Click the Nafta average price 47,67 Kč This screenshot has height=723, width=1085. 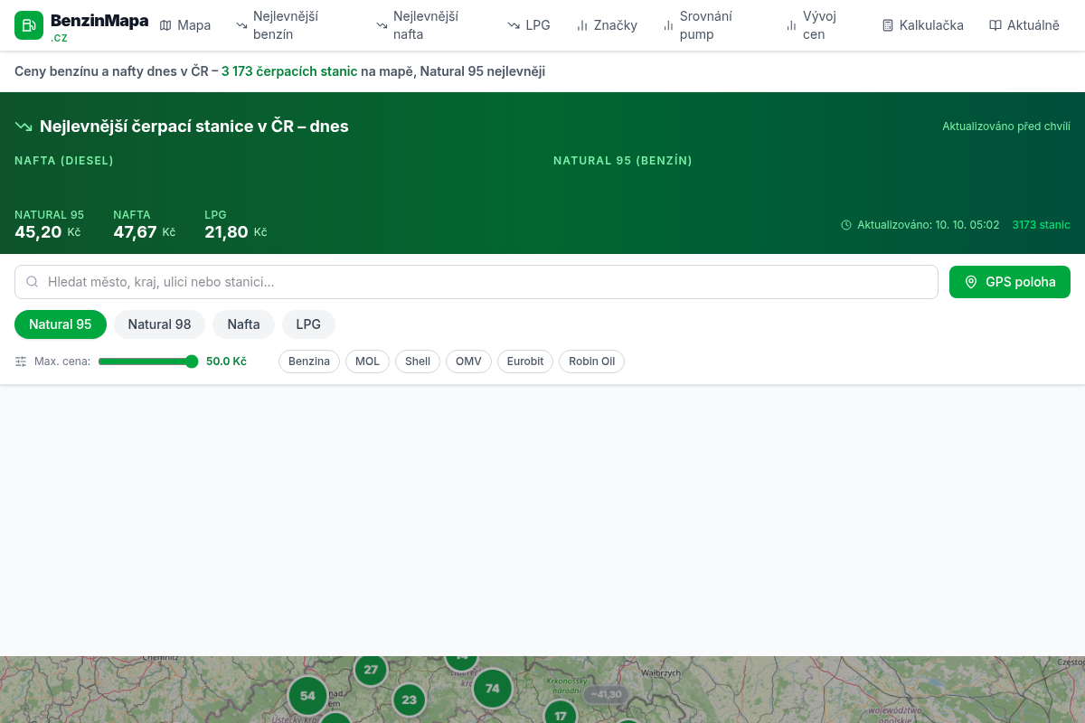pyautogui.click(x=145, y=232)
